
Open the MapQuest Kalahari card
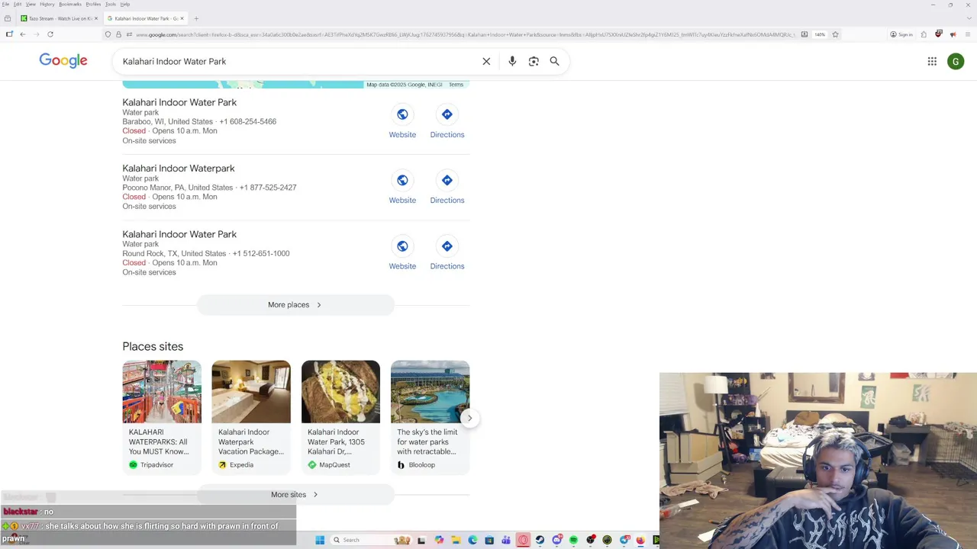(x=340, y=416)
